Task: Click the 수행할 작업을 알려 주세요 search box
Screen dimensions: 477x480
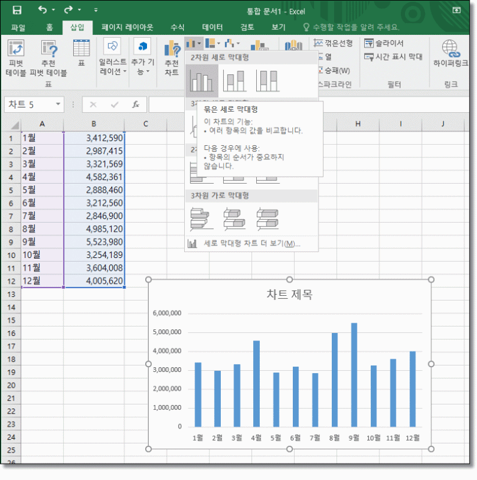Action: [351, 28]
